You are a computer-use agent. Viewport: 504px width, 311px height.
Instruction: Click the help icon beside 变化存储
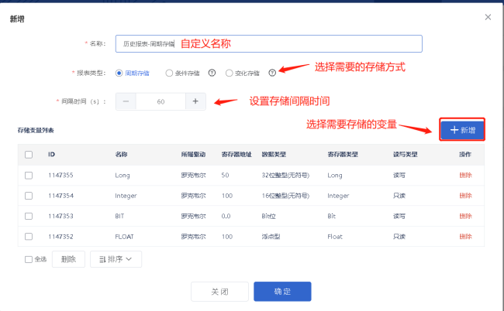(x=272, y=73)
